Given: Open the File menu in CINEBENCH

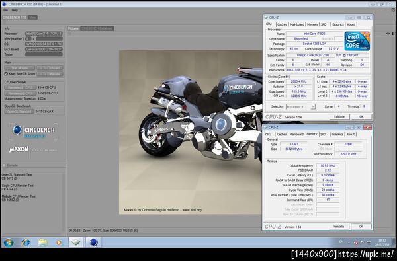Looking at the screenshot, I should click(x=5, y=10).
